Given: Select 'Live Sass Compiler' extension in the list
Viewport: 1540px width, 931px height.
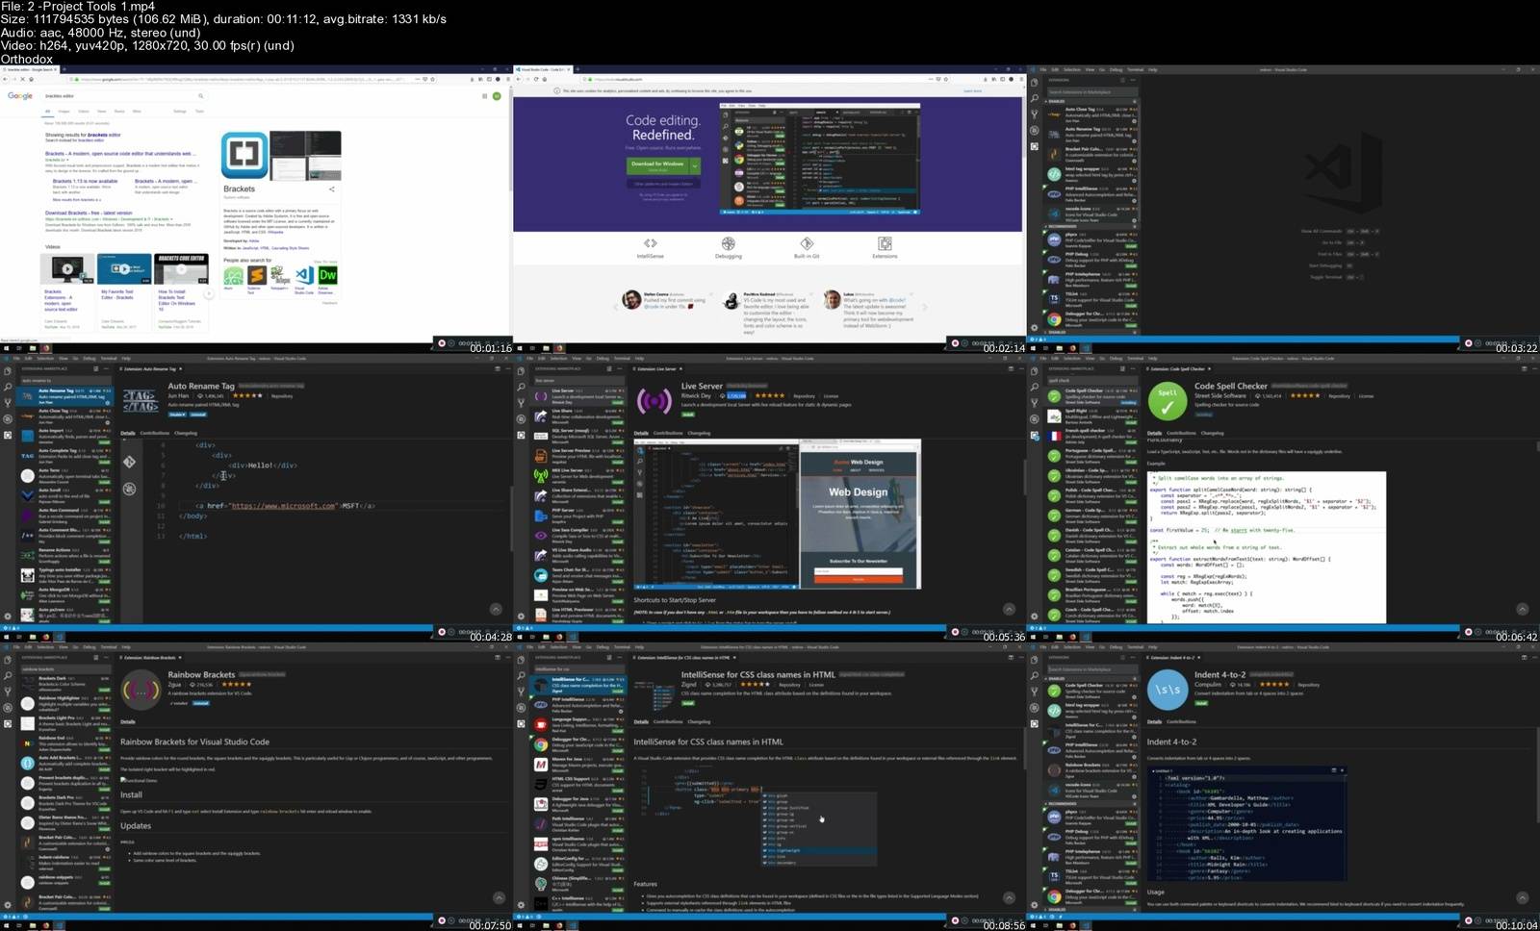Looking at the screenshot, I should [x=579, y=535].
